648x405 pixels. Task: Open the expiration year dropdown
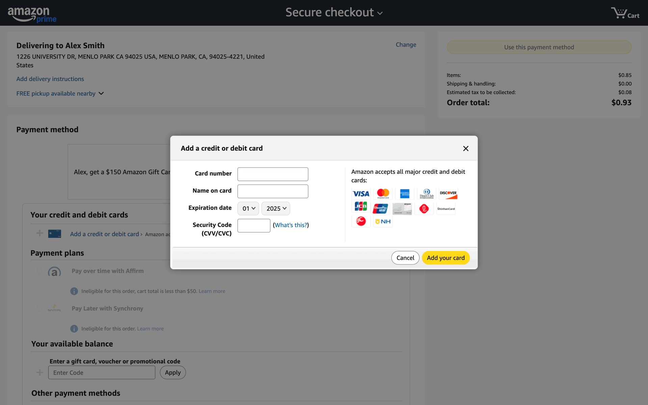pyautogui.click(x=276, y=209)
